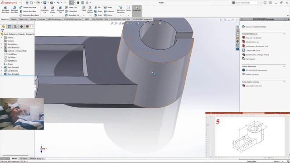Choose the Lofted Boss/Base tool

[28, 11]
